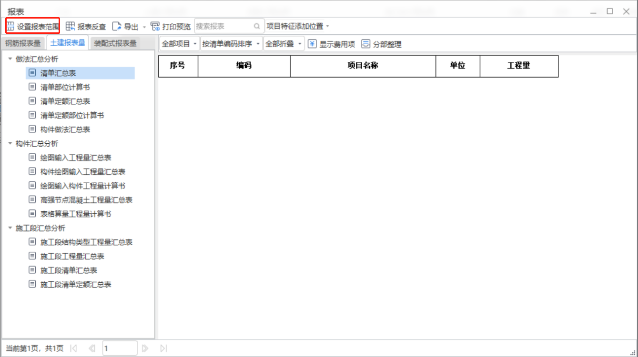638x357 pixels.
Task: Click document icon beside 绘图输入构件工程量计算书
Action: click(x=32, y=185)
